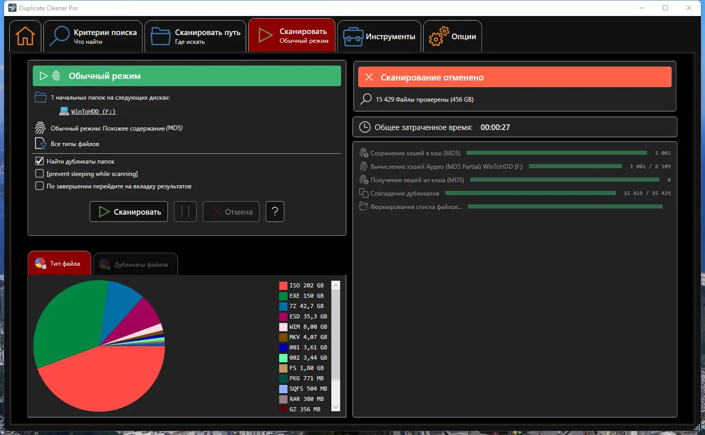
Task: Click the clock icon beside Общее затраченное время
Action: point(364,127)
